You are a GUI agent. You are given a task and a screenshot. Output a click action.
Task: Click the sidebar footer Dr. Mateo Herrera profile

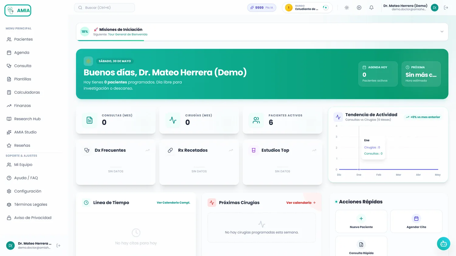[29, 245]
